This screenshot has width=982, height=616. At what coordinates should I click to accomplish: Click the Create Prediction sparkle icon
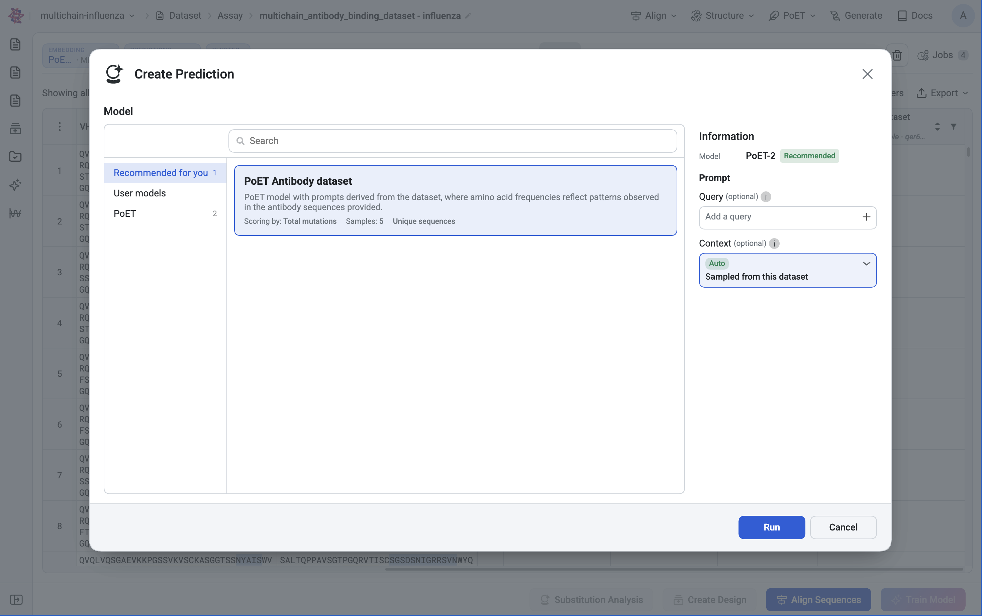click(x=114, y=74)
